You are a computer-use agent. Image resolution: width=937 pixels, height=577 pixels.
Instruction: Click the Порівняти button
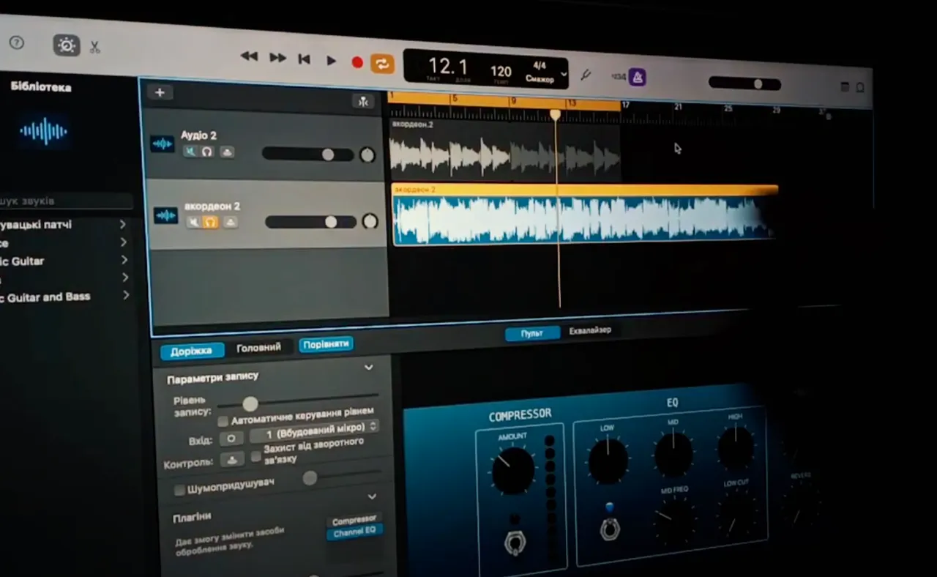tap(326, 344)
